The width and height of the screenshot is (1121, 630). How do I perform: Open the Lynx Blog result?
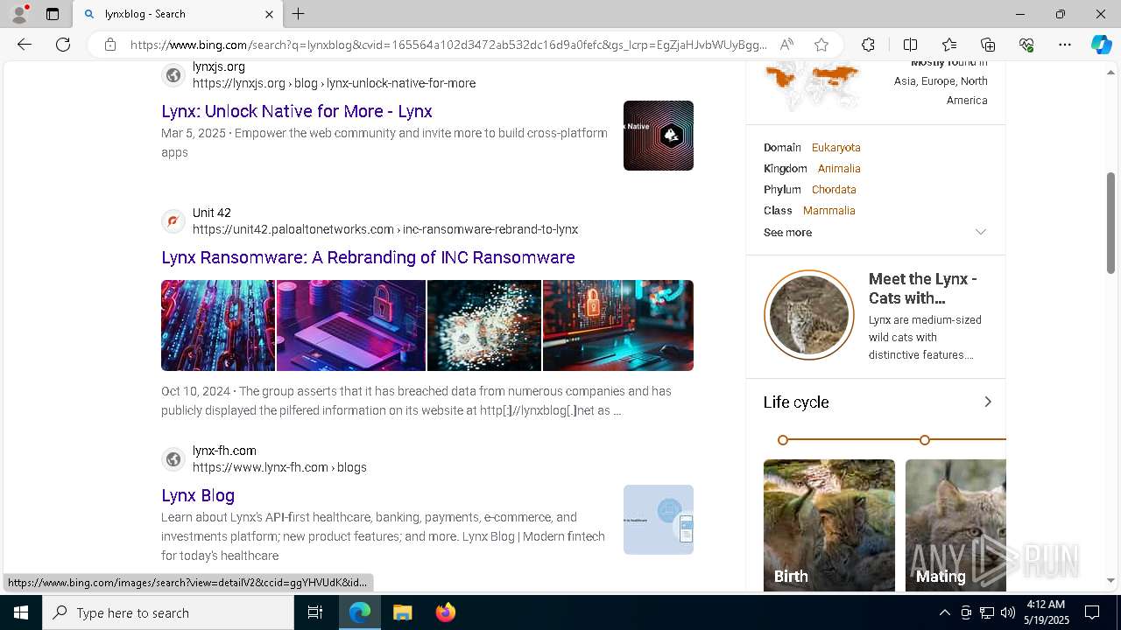(198, 495)
